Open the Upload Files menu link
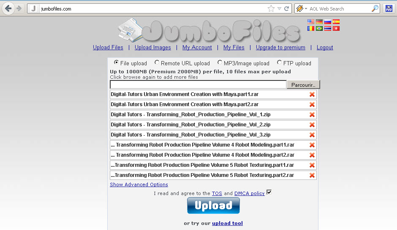 pos(108,48)
